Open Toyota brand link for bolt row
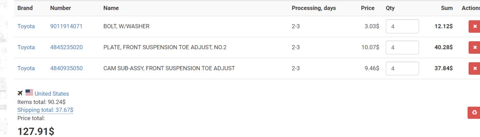Image resolution: width=480 pixels, height=137 pixels. point(26,26)
